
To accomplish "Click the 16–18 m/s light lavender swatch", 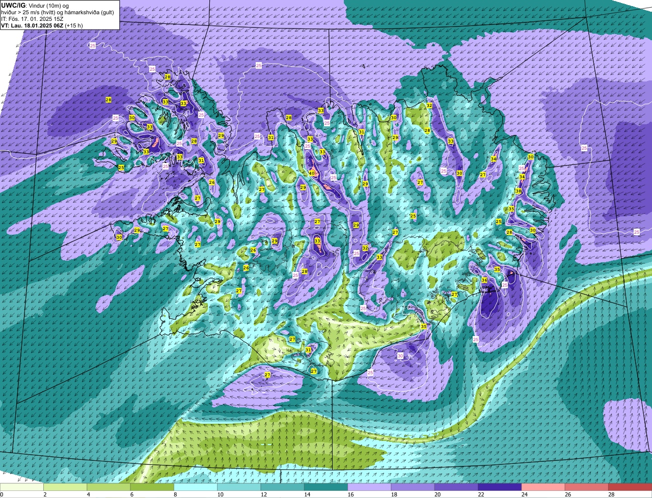I will click(x=369, y=487).
